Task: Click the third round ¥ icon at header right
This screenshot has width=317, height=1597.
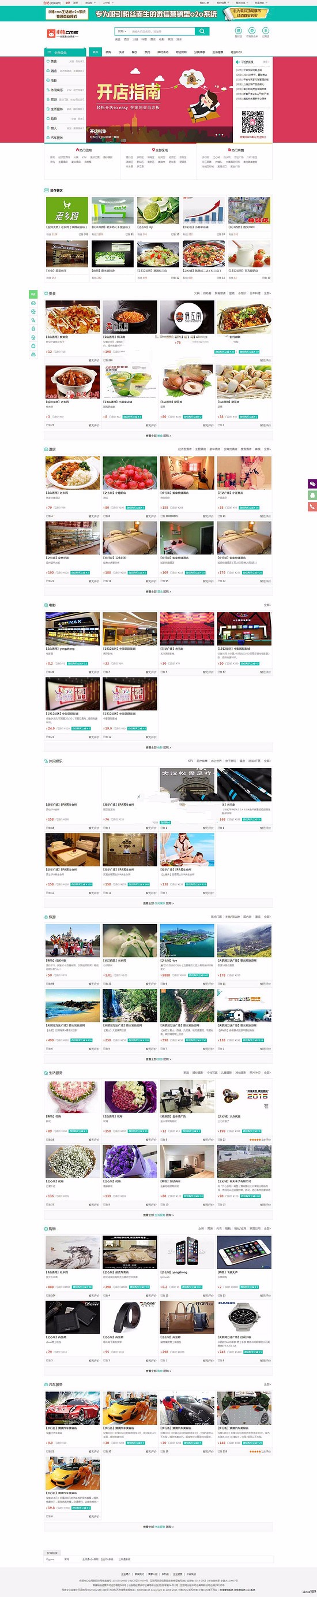Action: 266,31
